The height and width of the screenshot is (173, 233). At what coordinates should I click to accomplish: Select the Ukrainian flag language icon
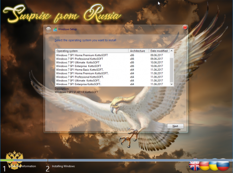(213, 166)
